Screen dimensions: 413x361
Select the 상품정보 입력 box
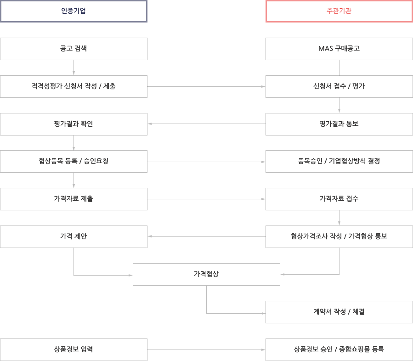click(74, 350)
